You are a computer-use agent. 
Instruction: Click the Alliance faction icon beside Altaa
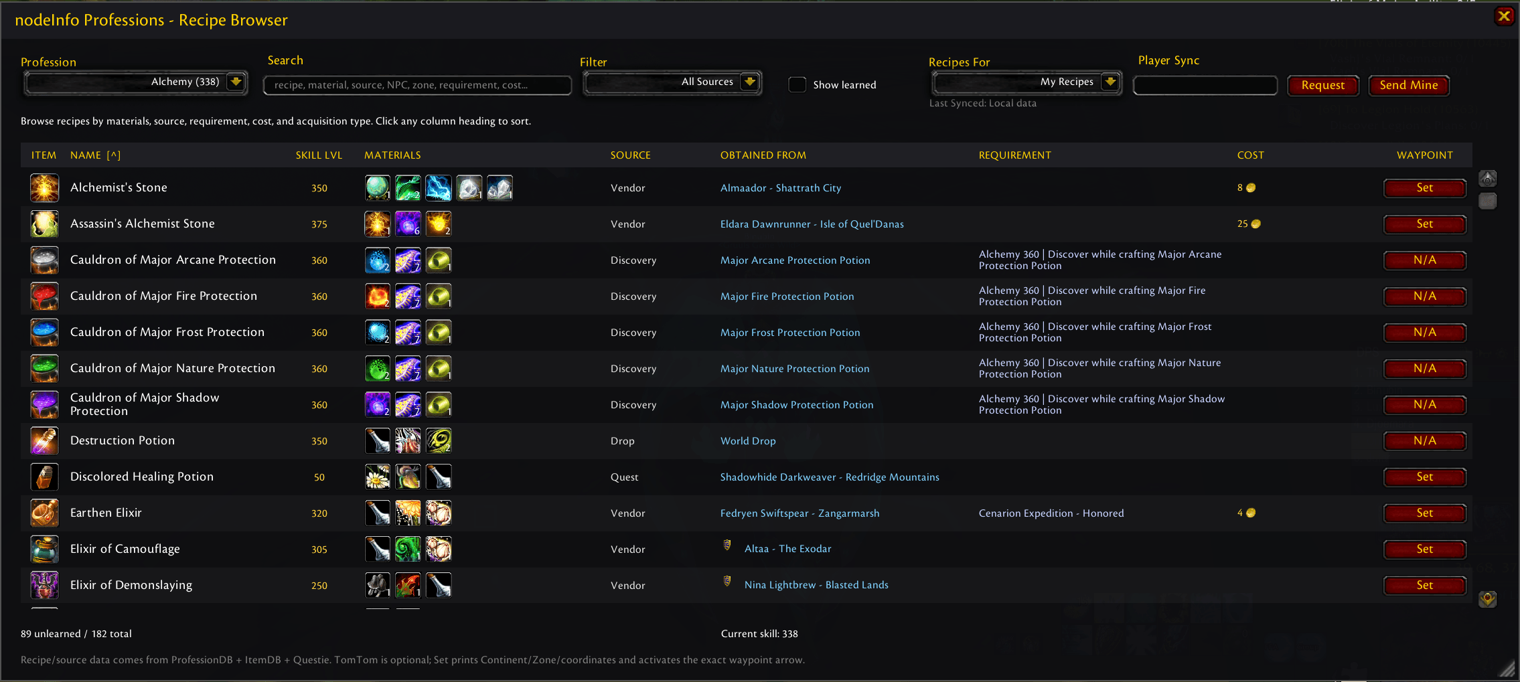(x=727, y=545)
